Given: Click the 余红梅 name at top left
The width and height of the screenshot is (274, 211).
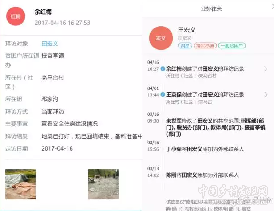Looking at the screenshot, I should [x=43, y=12].
